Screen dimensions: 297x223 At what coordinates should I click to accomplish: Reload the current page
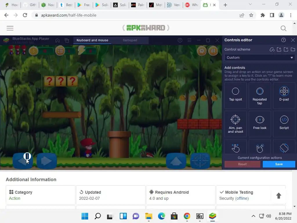[x=25, y=15]
